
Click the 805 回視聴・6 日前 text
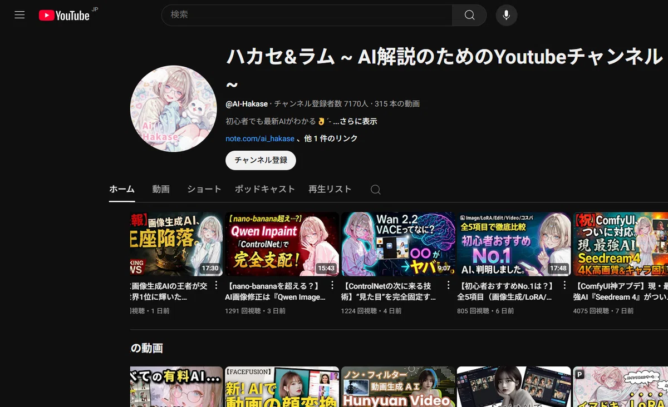tap(485, 311)
